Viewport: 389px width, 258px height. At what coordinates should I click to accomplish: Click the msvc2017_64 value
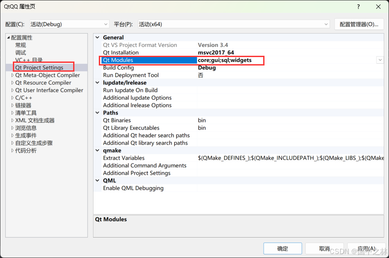pos(216,53)
